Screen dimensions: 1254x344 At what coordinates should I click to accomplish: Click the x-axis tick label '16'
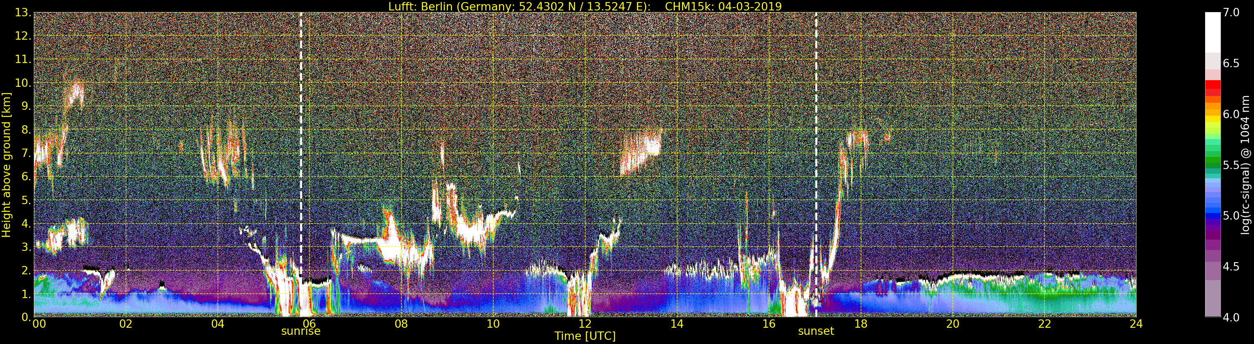coord(769,324)
